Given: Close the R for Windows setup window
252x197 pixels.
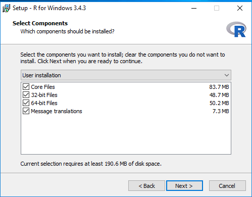Looking at the screenshot, I should 240,8.
